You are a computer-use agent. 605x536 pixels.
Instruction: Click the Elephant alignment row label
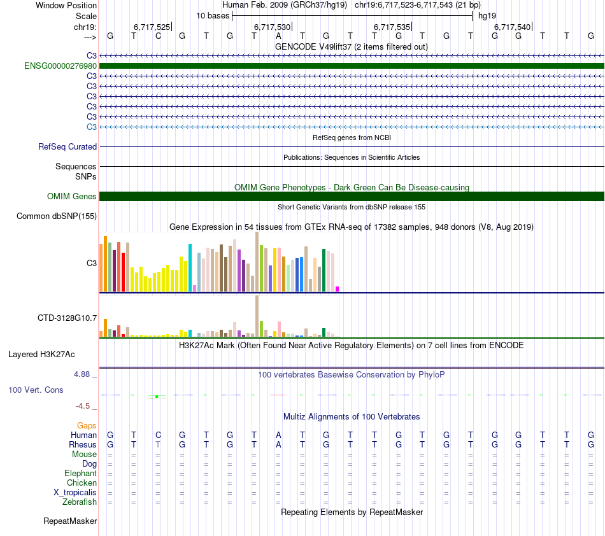coord(81,473)
